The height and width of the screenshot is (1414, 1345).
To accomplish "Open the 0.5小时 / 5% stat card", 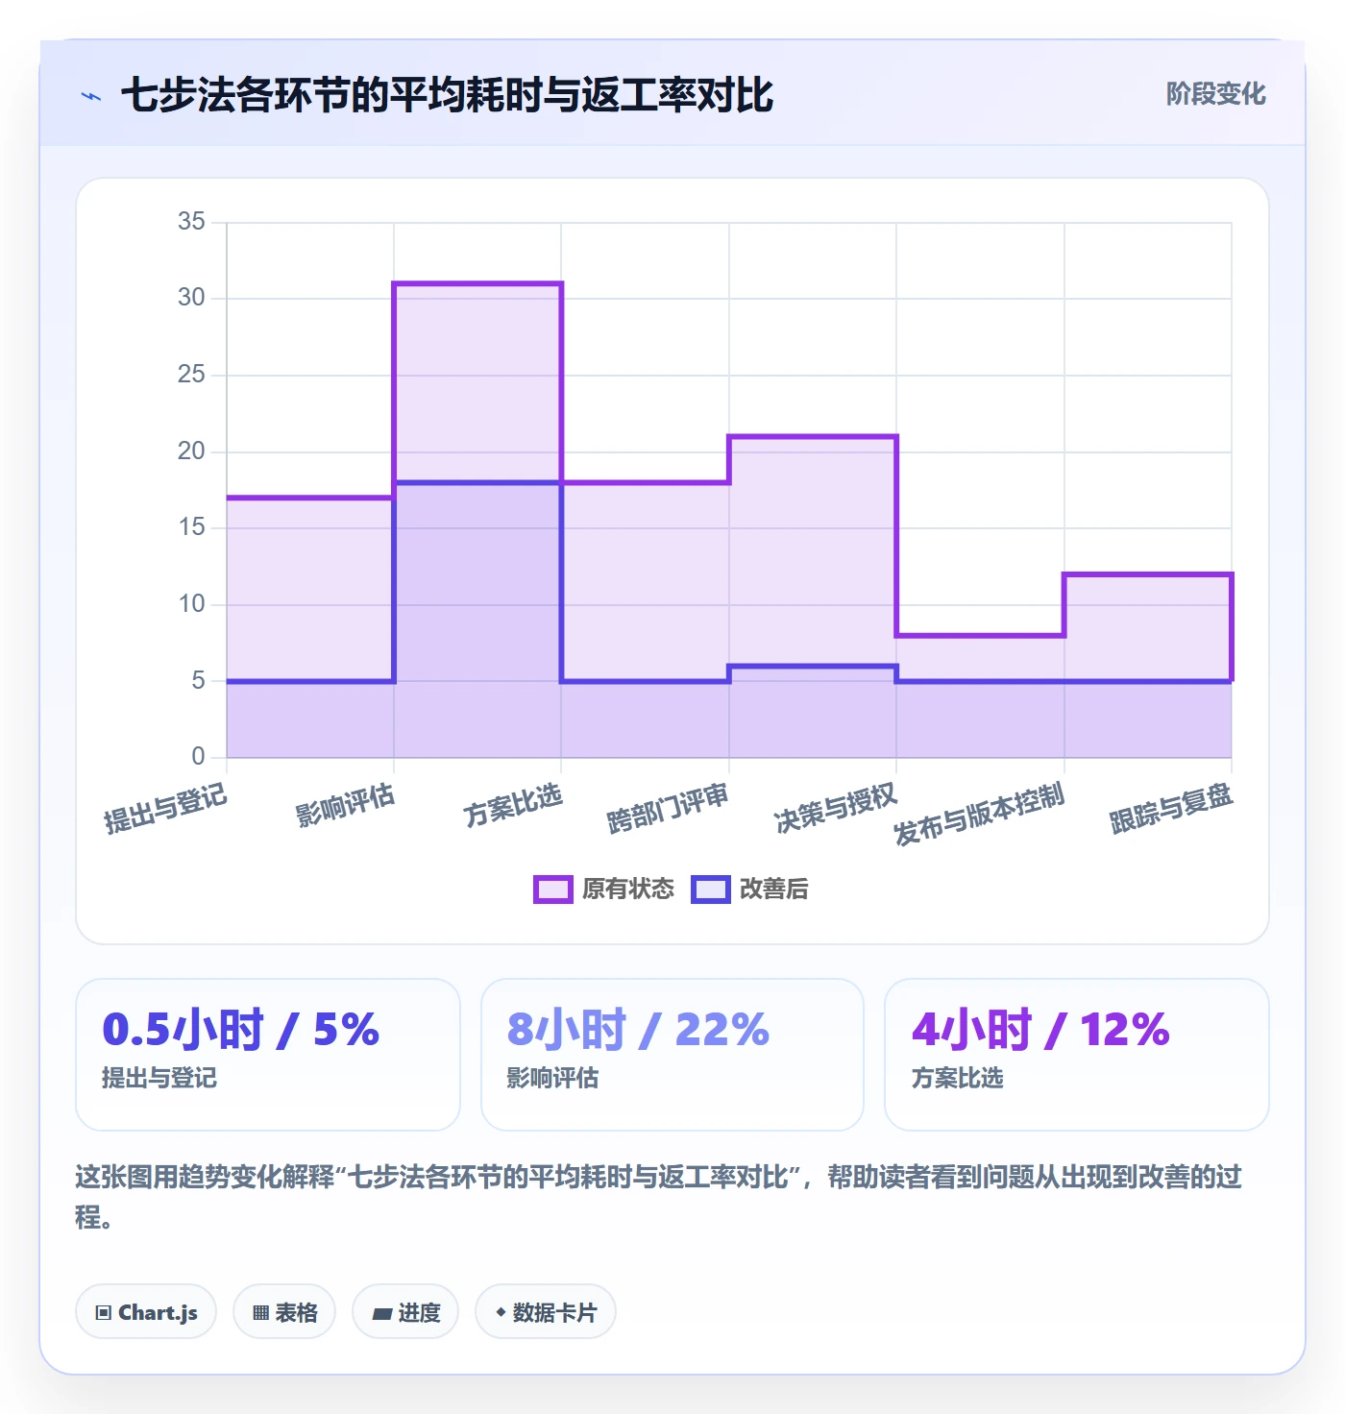I will tap(268, 1055).
